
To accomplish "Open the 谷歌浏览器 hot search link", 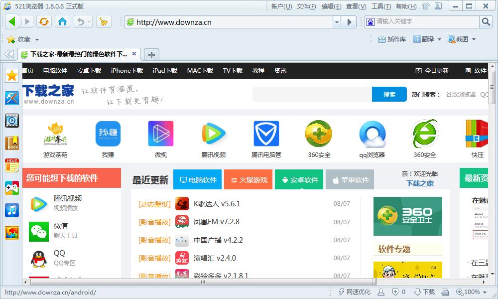I will (461, 94).
